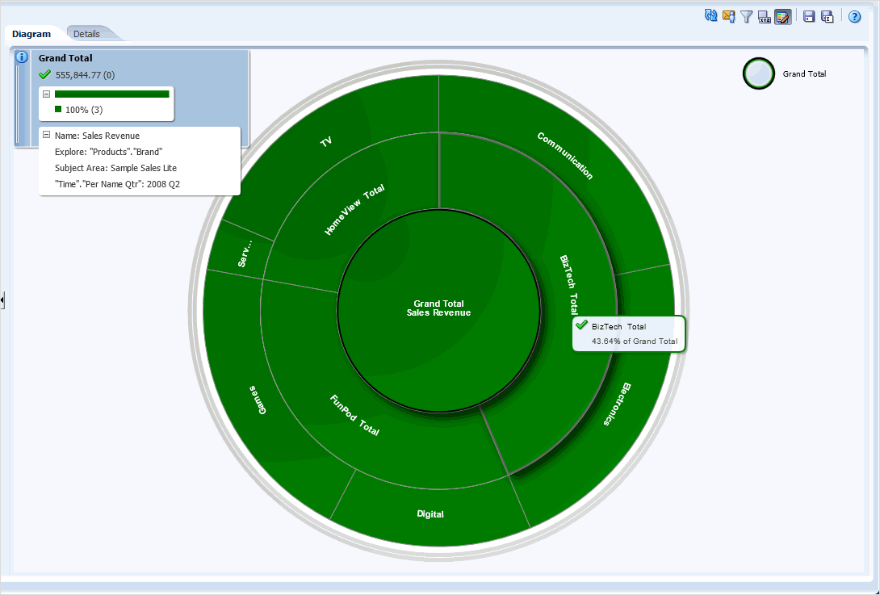Click the blue info icon beside Grand Total
880x595 pixels.
tap(23, 57)
